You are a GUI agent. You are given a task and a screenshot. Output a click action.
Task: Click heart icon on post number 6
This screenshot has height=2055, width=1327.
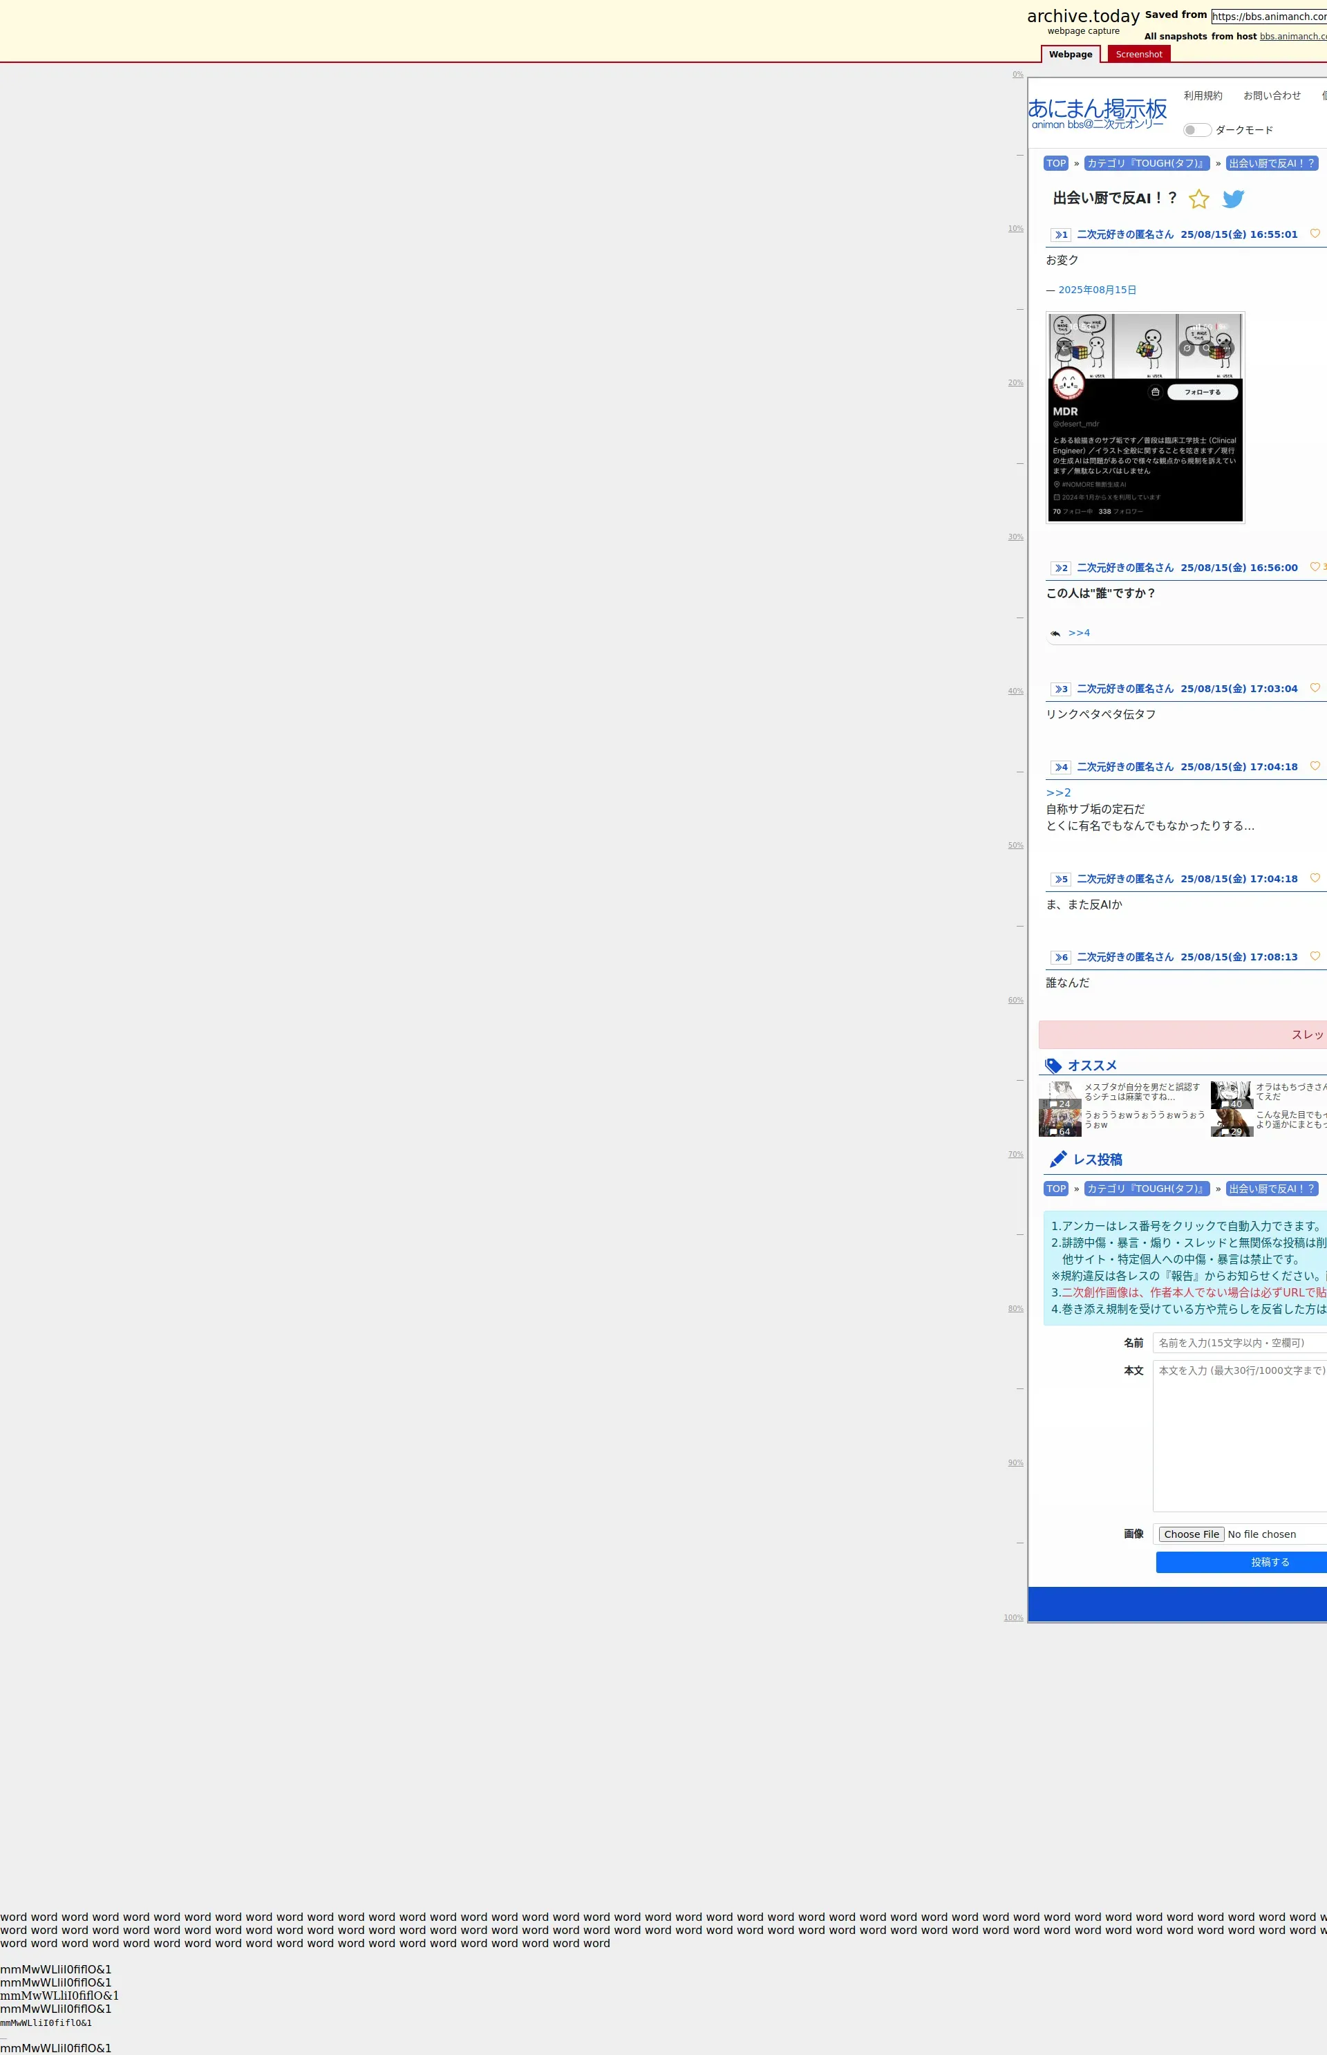pos(1314,956)
